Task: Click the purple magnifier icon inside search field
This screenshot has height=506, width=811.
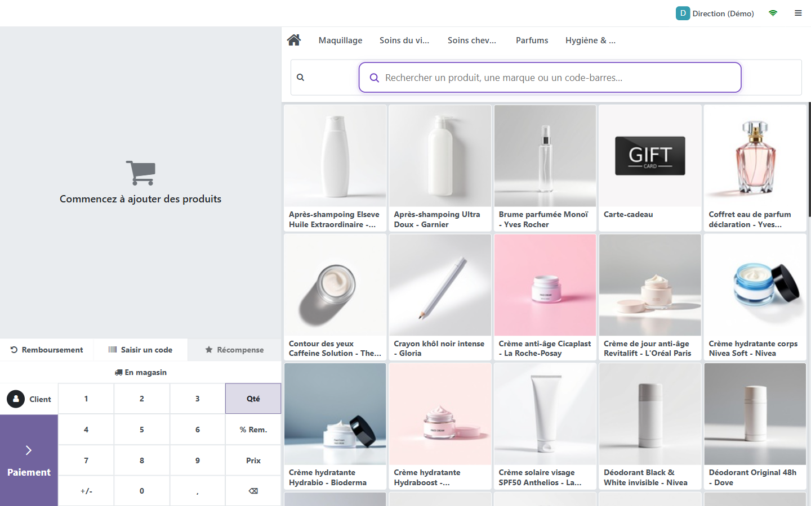Action: click(374, 78)
